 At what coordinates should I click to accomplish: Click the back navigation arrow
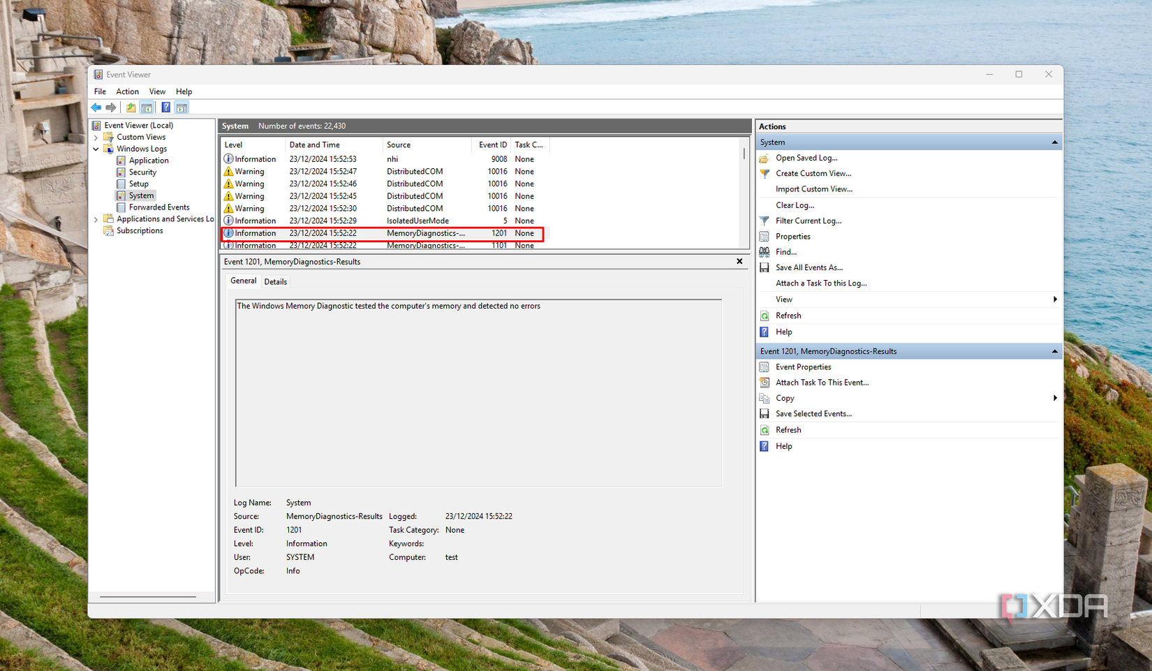[96, 107]
